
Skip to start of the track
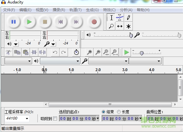point(60,22)
